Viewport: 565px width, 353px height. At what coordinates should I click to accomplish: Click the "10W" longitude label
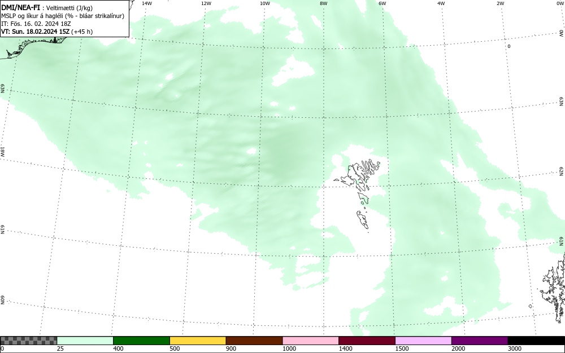coord(265,3)
